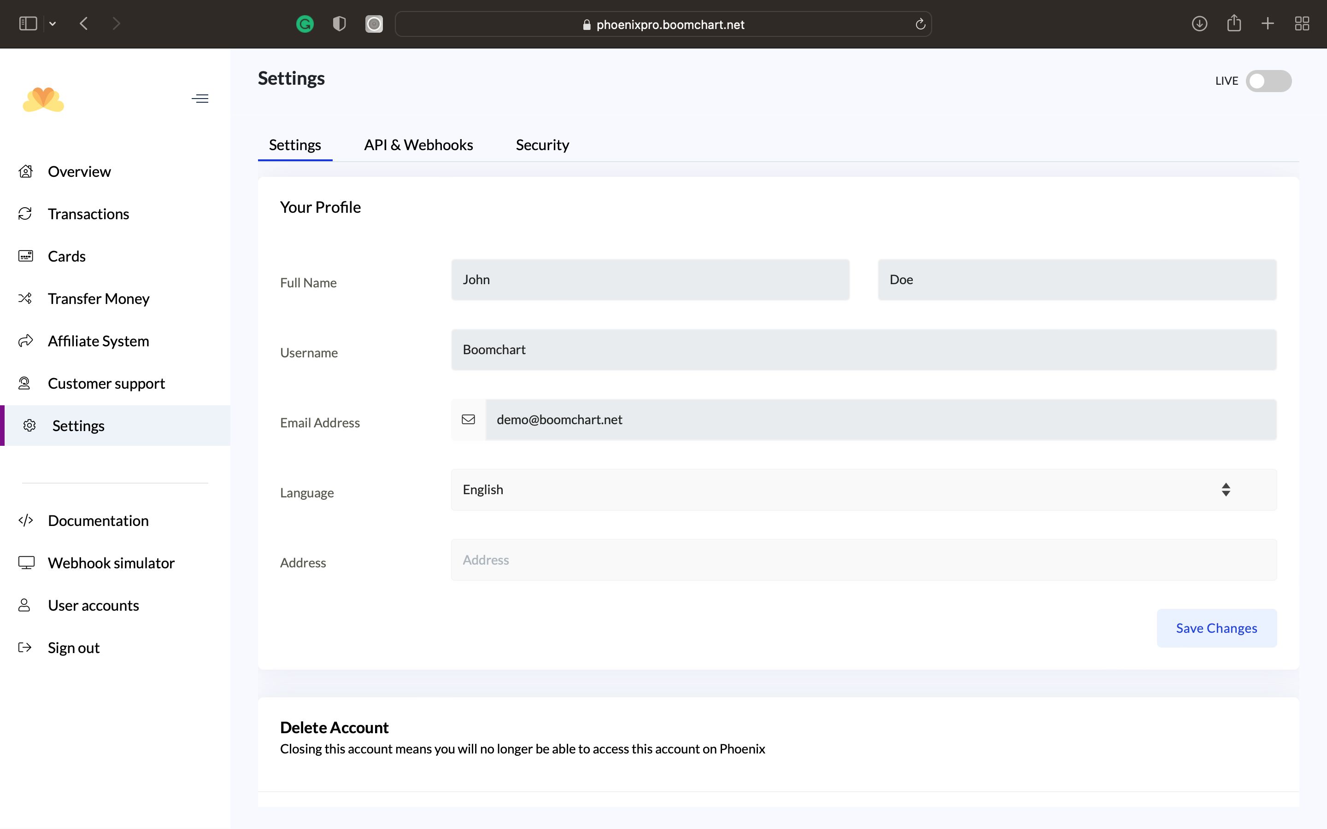The image size is (1327, 829).
Task: Click into the Address input field
Action: tap(863, 560)
